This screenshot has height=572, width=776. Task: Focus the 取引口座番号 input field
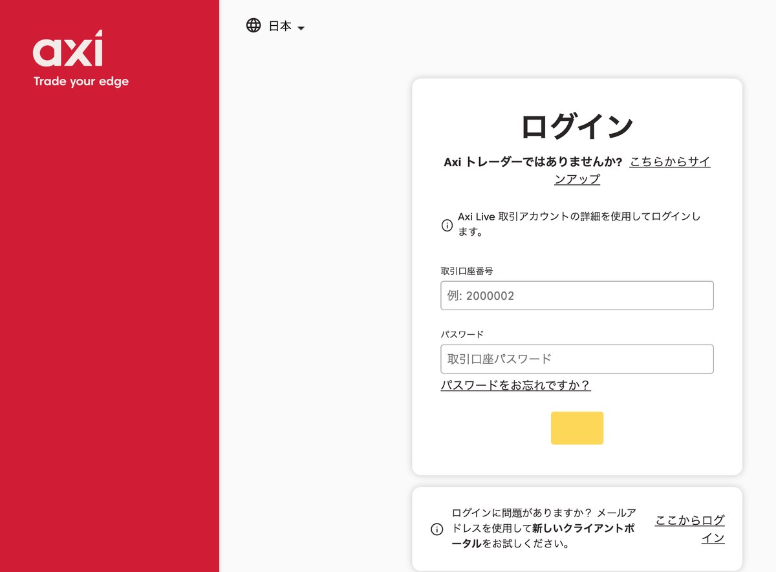577,295
